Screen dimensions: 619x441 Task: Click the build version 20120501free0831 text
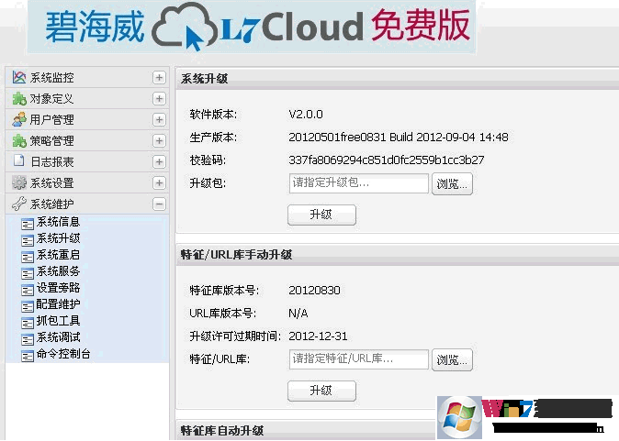pyautogui.click(x=399, y=138)
